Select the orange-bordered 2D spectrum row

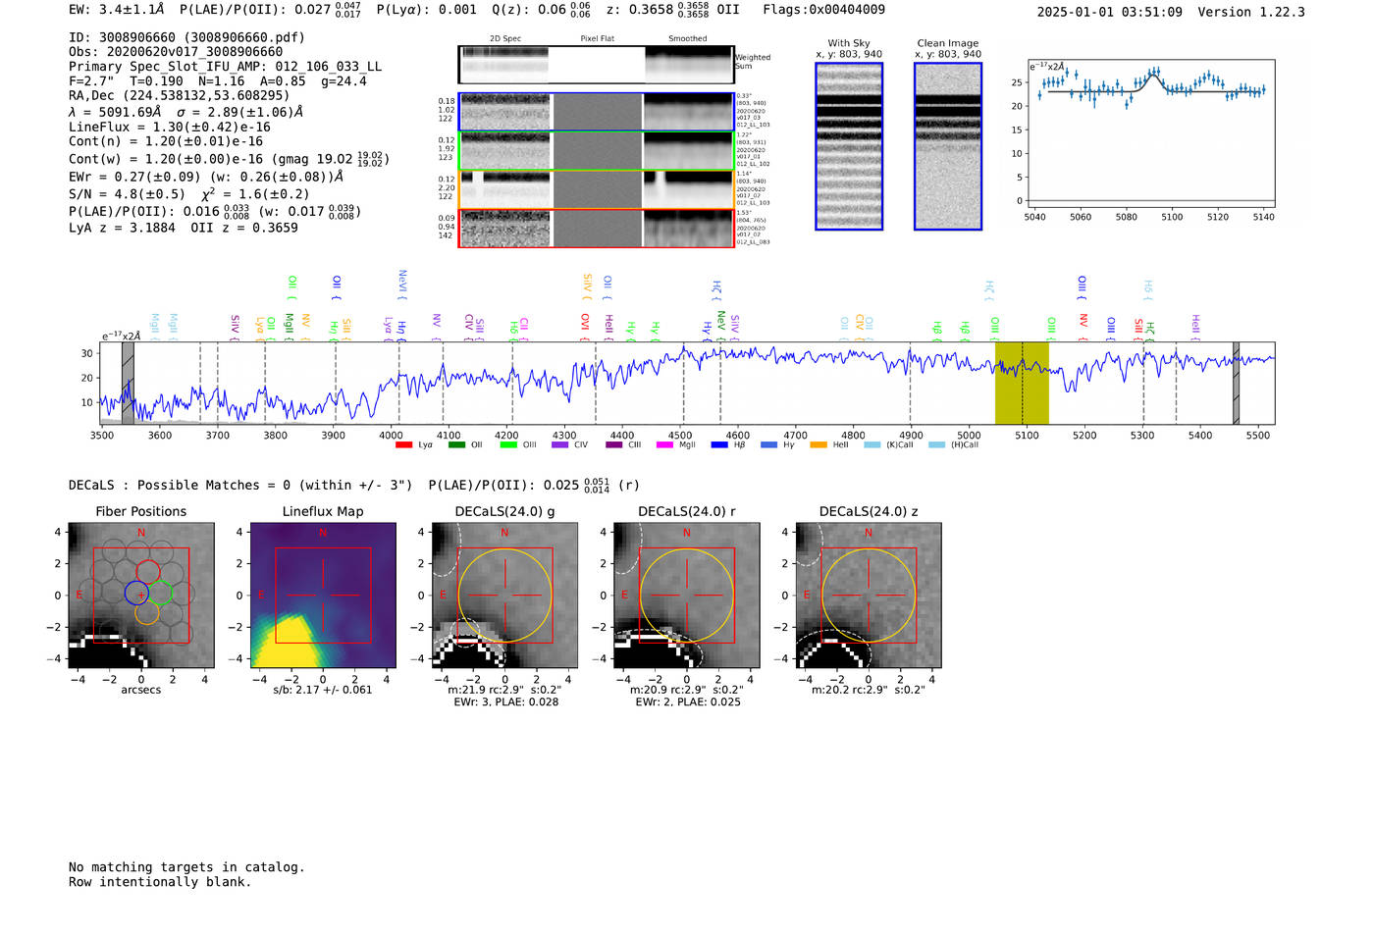tap(596, 189)
